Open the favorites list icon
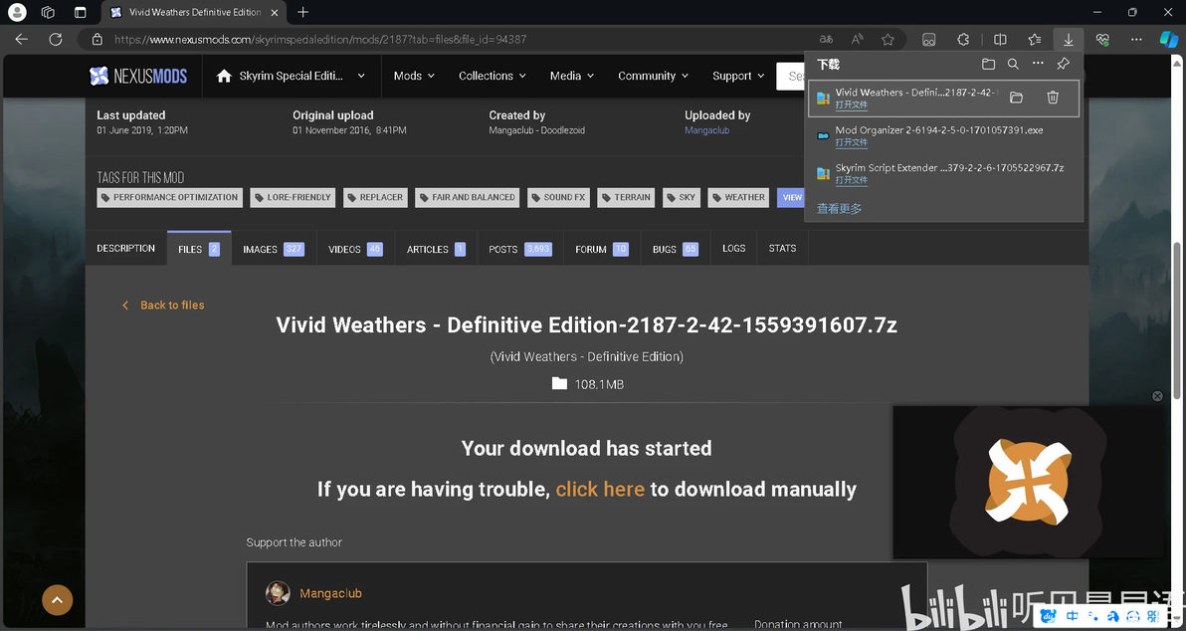 click(x=1035, y=40)
